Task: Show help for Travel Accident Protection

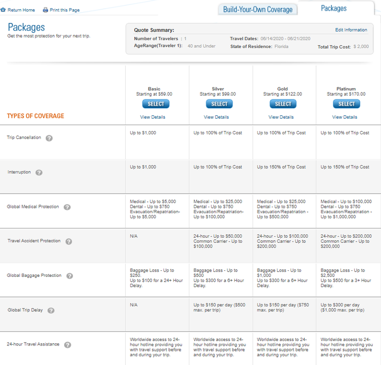Action: (x=69, y=242)
